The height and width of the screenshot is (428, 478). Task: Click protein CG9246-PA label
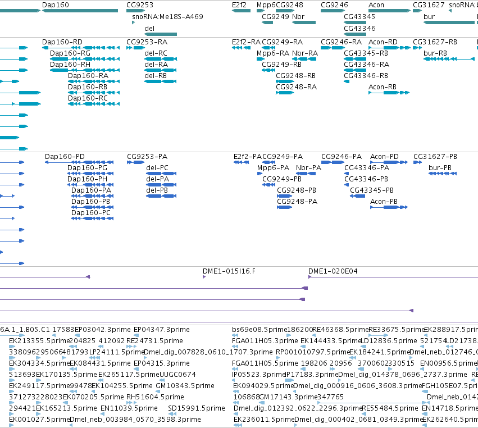(342, 156)
